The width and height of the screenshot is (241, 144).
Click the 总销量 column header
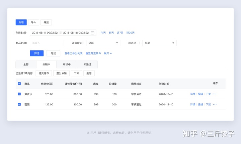(113, 84)
